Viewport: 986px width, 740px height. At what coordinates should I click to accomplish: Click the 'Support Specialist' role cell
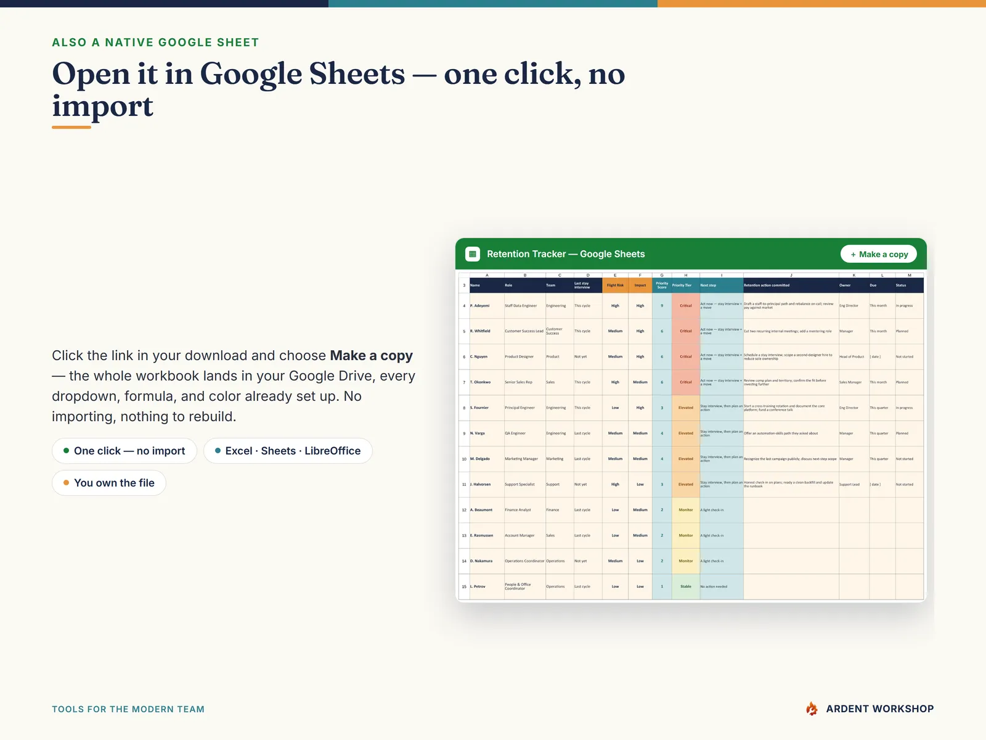(x=524, y=484)
